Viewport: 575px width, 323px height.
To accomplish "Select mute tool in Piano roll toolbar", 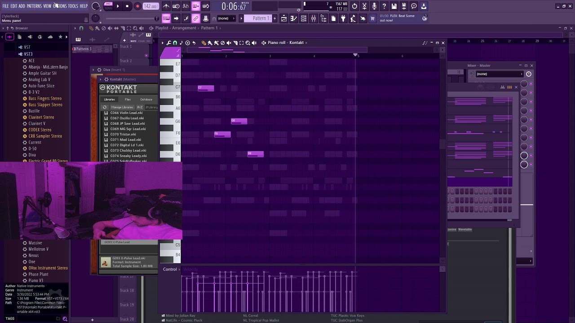I will click(x=229, y=43).
